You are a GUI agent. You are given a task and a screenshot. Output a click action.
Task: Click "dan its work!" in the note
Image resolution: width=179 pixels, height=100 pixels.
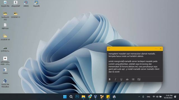click(114, 72)
